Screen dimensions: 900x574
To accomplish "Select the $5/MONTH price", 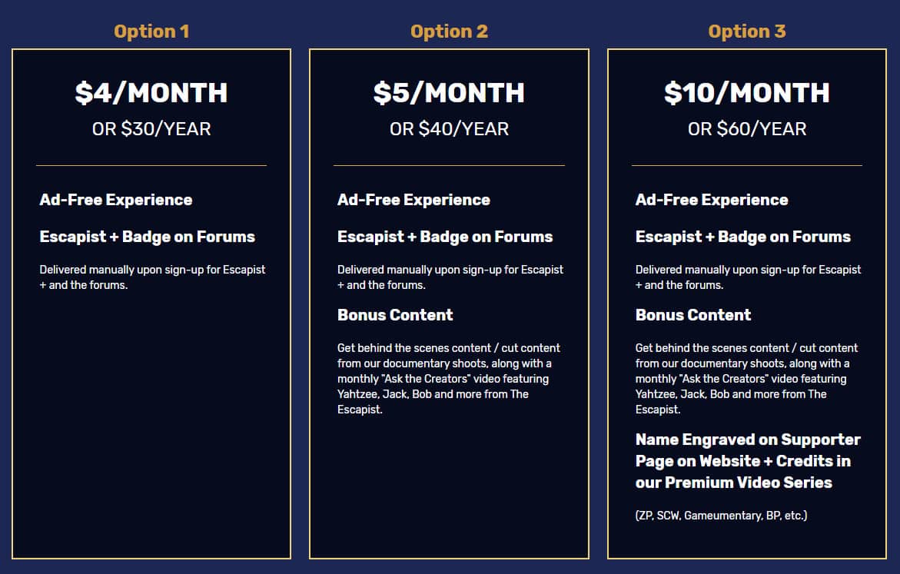I will coord(449,93).
